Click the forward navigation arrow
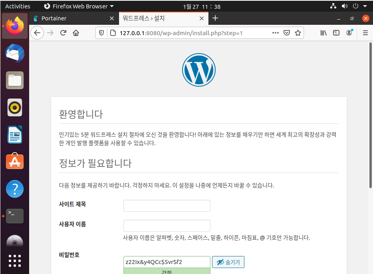The image size is (373, 274). pyautogui.click(x=50, y=33)
